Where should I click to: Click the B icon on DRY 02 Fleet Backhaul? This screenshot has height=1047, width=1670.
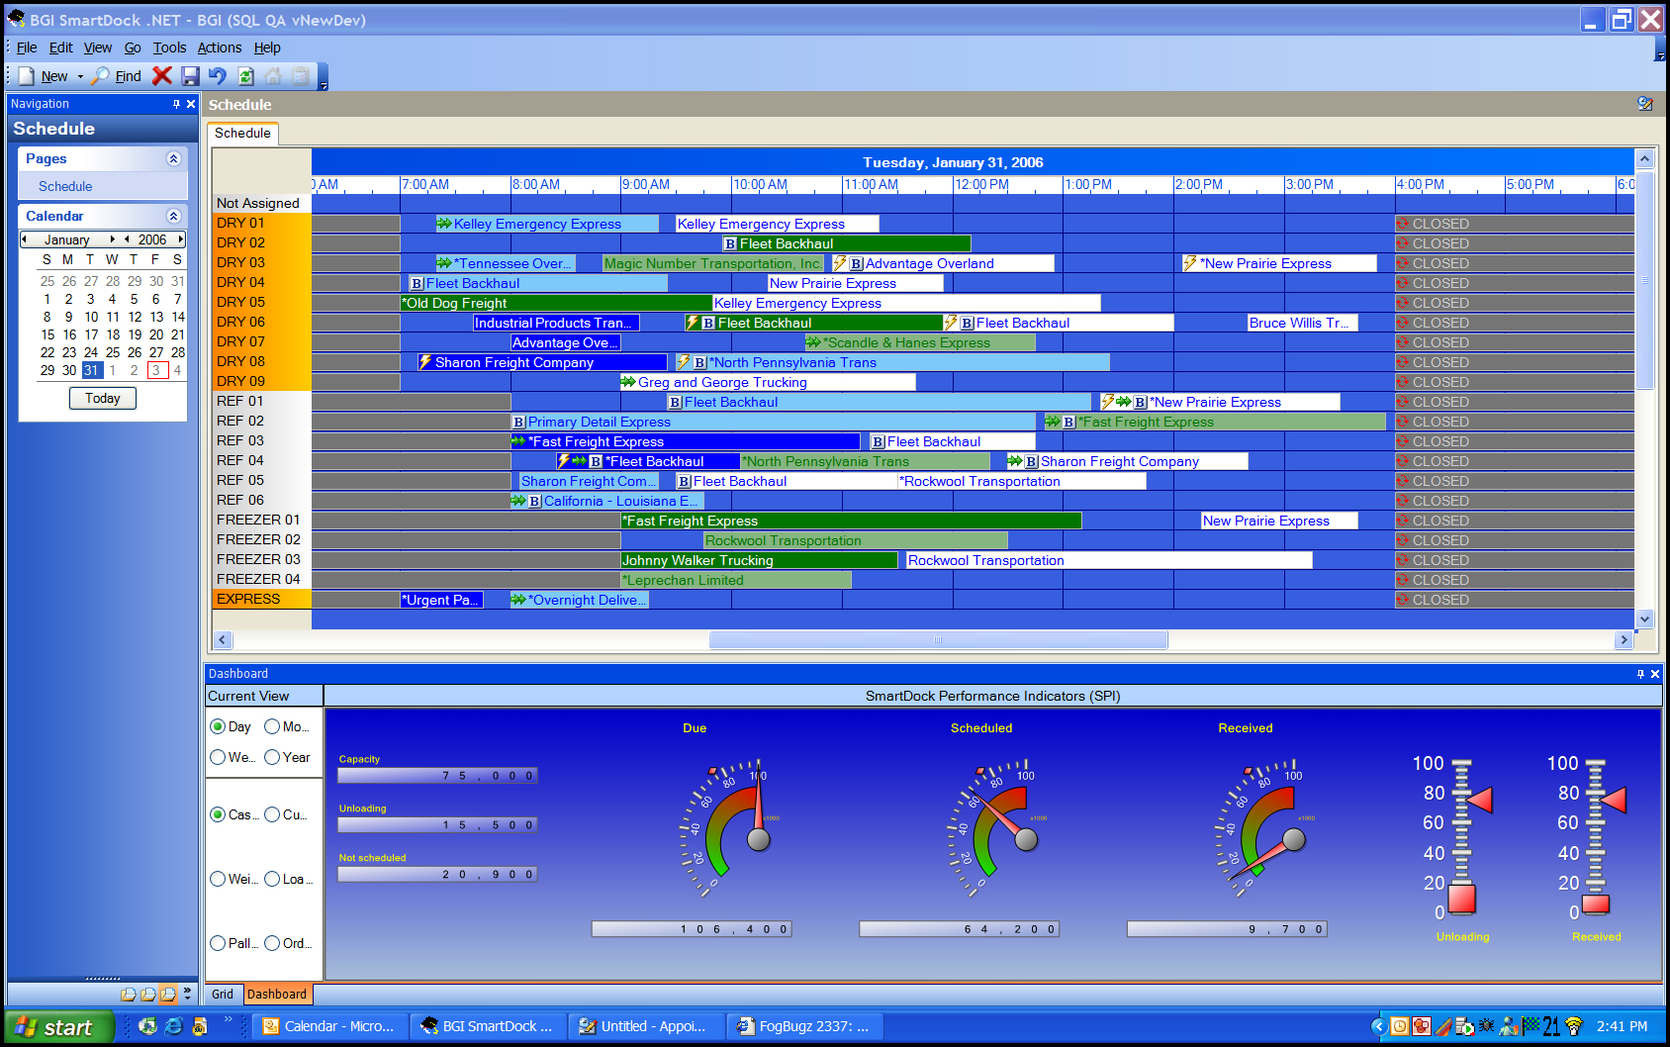click(730, 244)
